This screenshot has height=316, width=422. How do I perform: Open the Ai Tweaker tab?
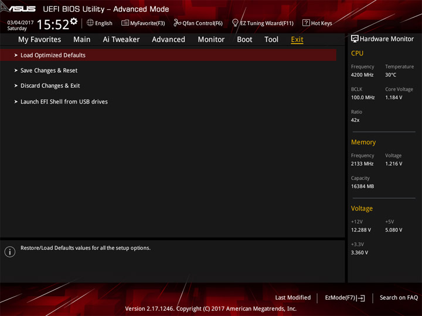click(x=121, y=40)
